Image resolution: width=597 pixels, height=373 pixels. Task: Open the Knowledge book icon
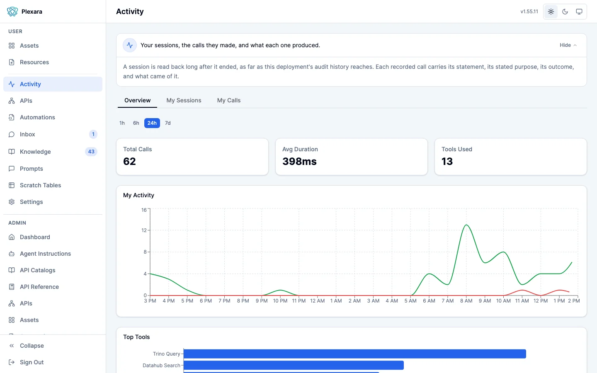[12, 152]
